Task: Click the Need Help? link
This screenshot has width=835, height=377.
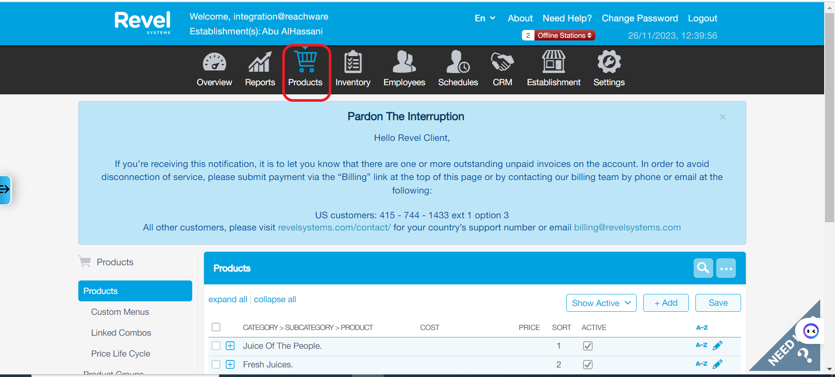Action: [567, 18]
